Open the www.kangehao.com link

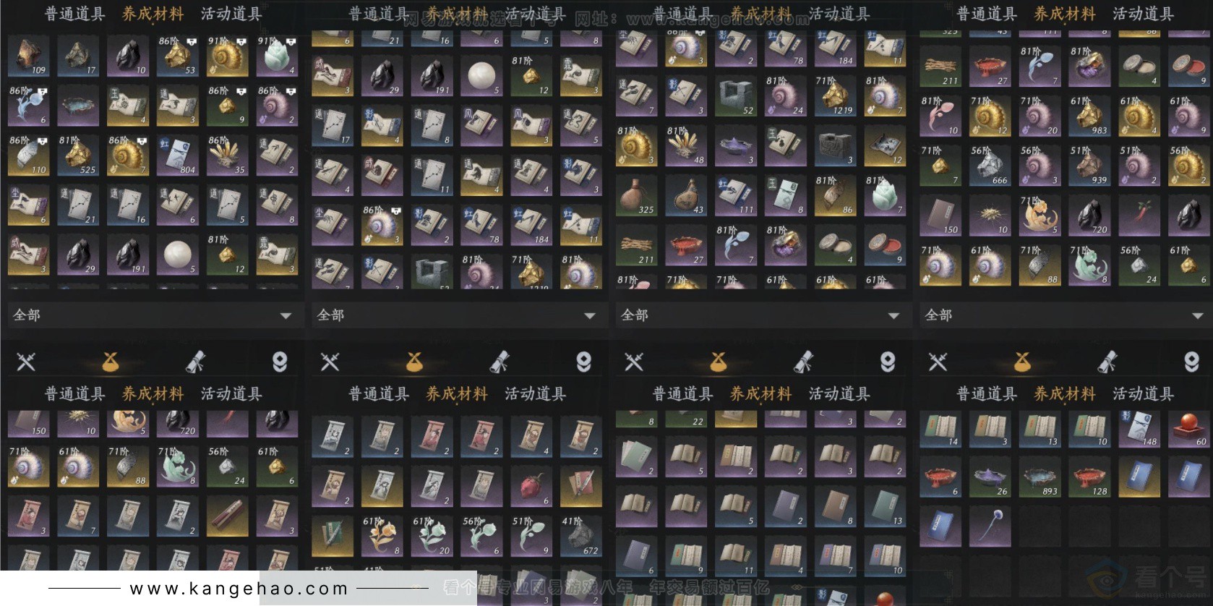(x=239, y=589)
